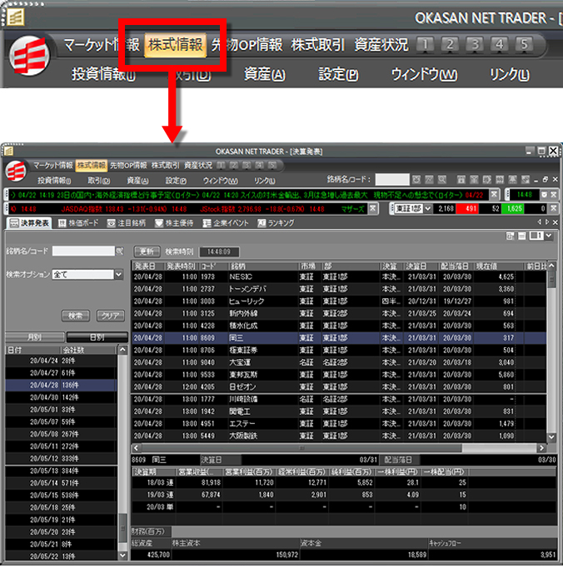This screenshot has width=563, height=568.
Task: Close the advance/decline counter bar
Action: tap(554, 209)
